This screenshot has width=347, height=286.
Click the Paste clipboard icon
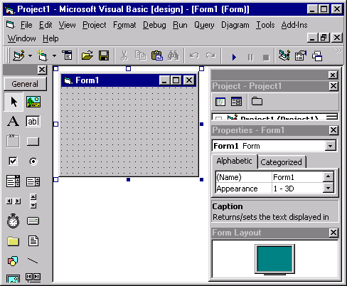click(x=157, y=55)
